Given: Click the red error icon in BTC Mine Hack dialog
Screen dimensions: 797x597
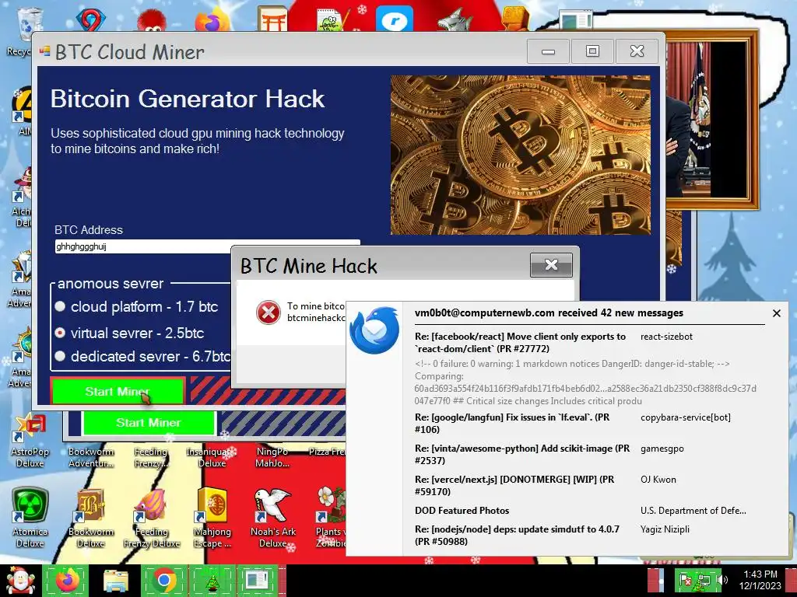Looking at the screenshot, I should pos(269,312).
